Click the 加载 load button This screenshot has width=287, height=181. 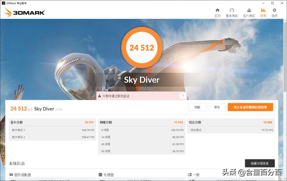tap(197, 107)
